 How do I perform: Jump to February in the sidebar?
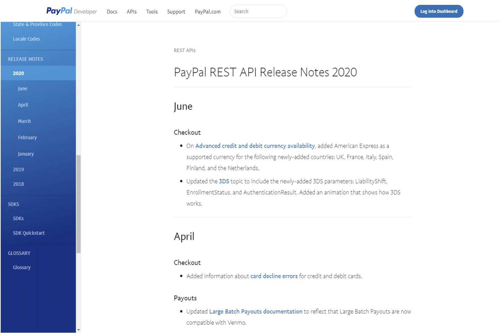coord(27,138)
